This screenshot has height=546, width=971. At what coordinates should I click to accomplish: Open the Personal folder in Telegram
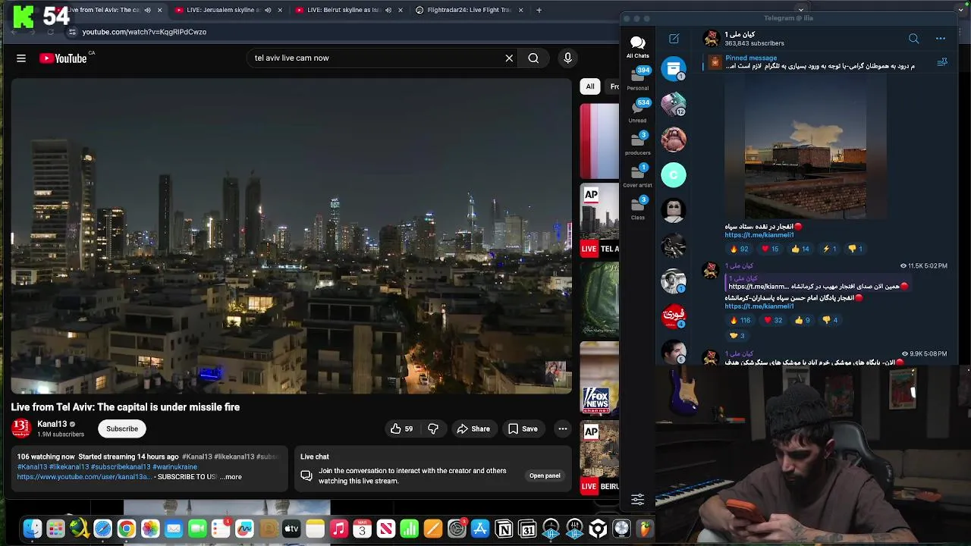coord(637,78)
